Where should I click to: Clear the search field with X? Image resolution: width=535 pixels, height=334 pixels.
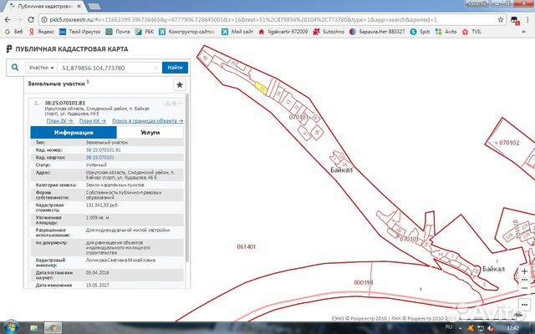pyautogui.click(x=155, y=68)
